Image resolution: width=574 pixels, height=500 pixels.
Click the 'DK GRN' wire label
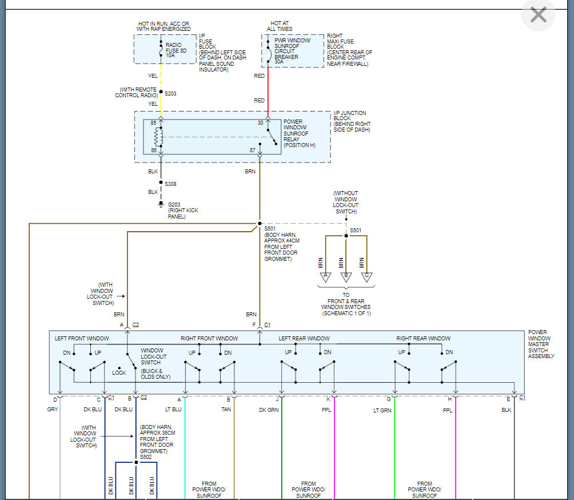tap(269, 410)
